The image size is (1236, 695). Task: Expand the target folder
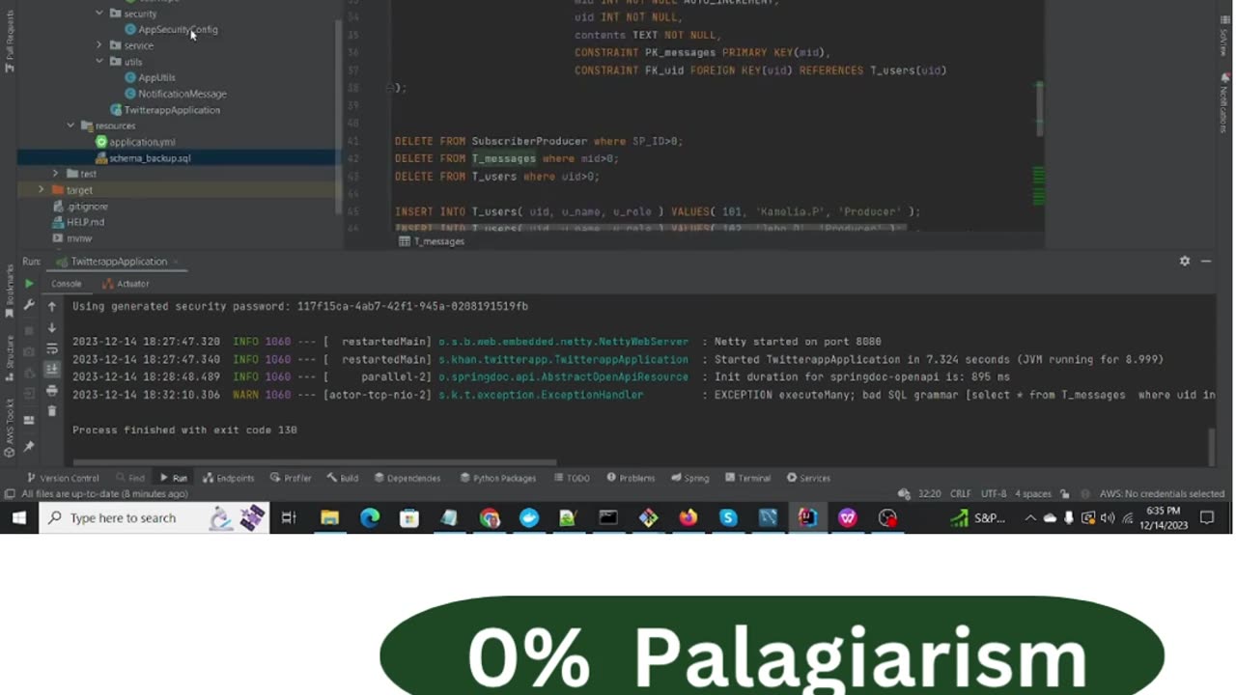point(42,190)
